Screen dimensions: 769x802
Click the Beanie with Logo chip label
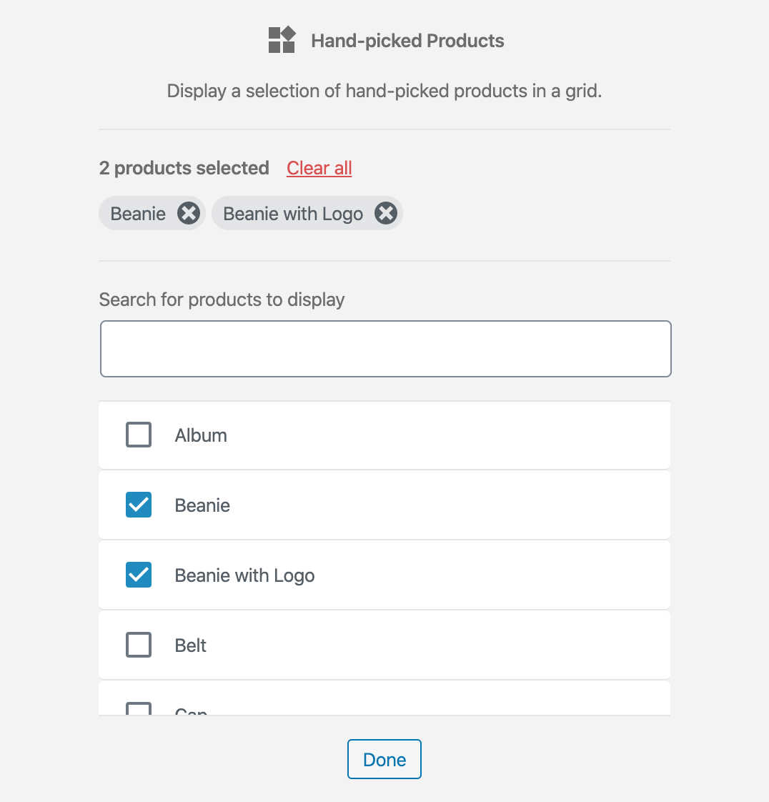[x=293, y=214]
